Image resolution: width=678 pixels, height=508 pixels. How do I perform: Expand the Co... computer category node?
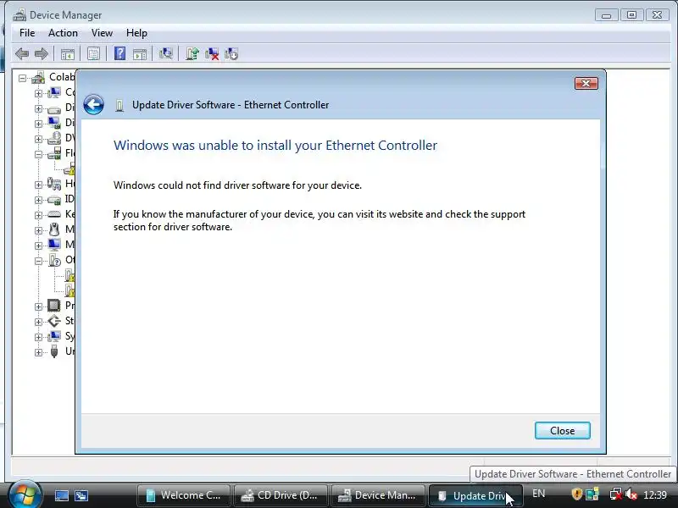pos(38,93)
